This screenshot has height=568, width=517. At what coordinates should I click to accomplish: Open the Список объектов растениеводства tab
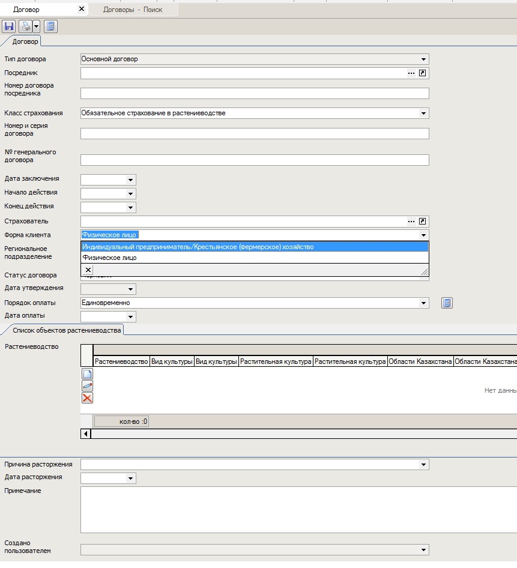67,330
